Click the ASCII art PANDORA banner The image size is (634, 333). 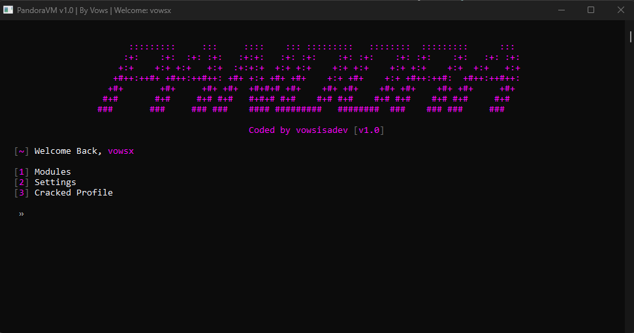(x=309, y=78)
